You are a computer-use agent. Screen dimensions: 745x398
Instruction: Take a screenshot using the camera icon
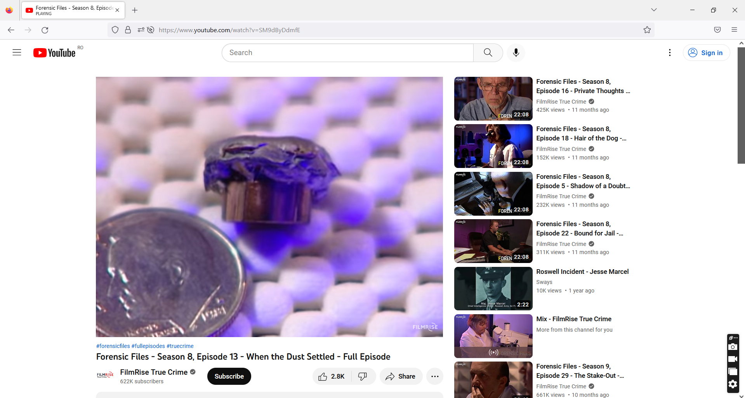(x=733, y=346)
